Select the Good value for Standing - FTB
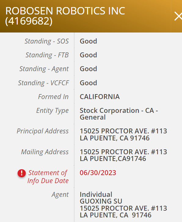The image size is (182, 222). click(x=88, y=55)
